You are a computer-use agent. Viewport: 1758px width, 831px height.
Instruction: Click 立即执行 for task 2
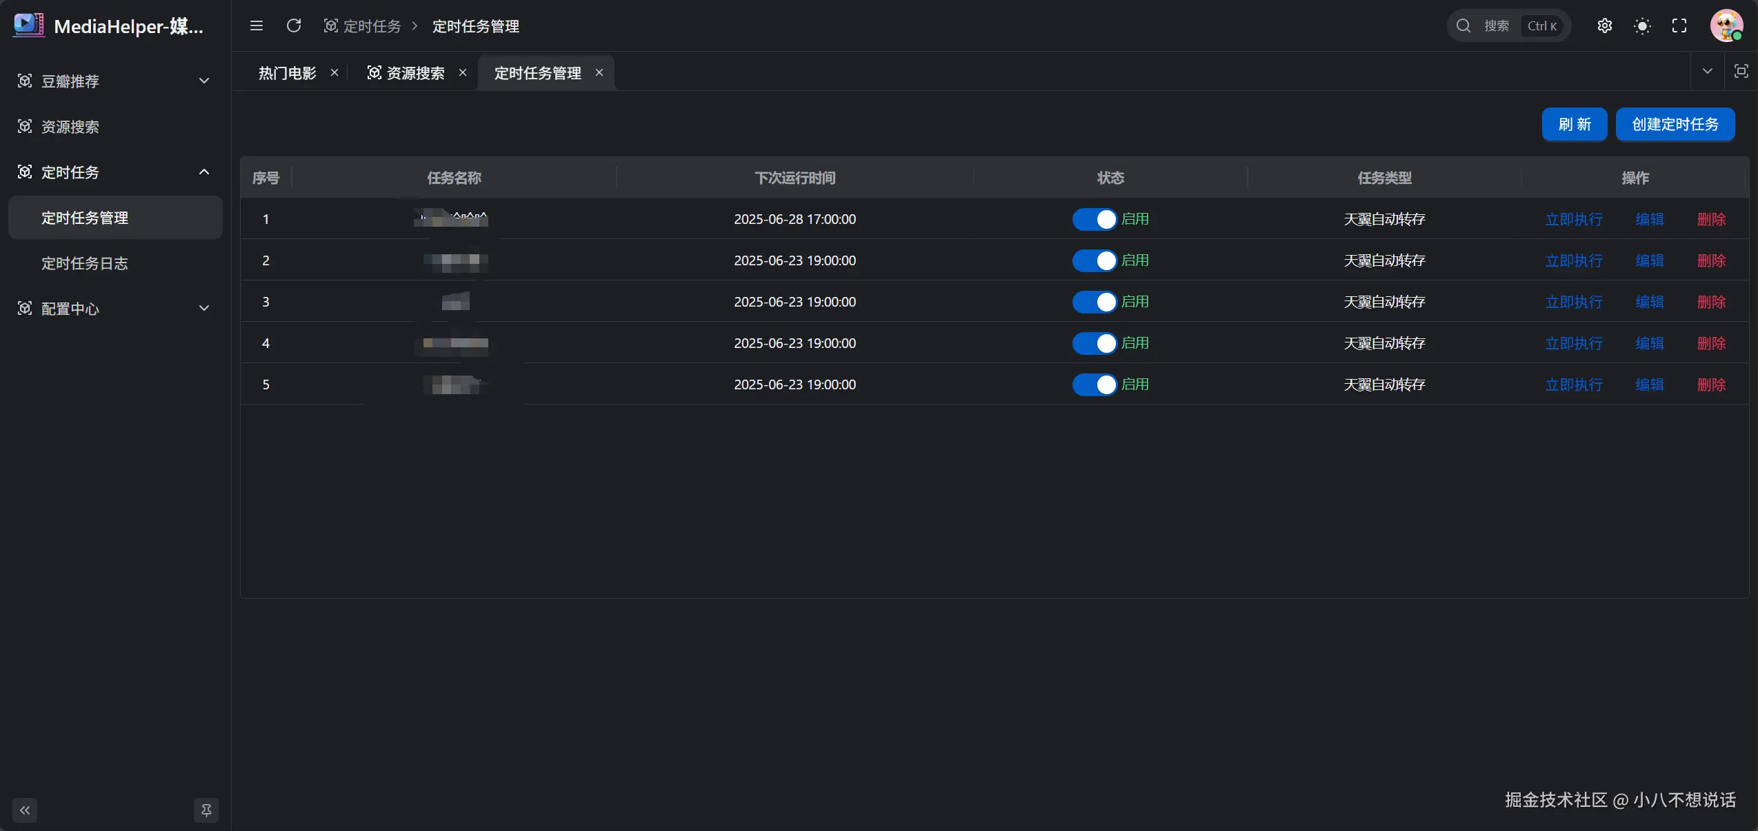[1573, 260]
